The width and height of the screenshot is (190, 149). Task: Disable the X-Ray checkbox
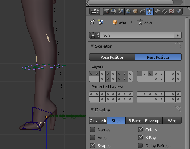tap(140, 137)
